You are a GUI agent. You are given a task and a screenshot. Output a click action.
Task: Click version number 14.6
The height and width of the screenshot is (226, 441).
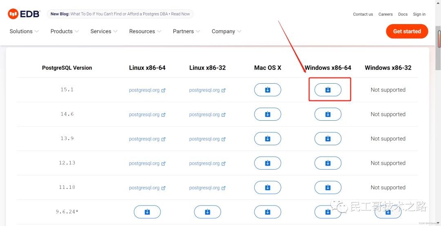point(67,114)
